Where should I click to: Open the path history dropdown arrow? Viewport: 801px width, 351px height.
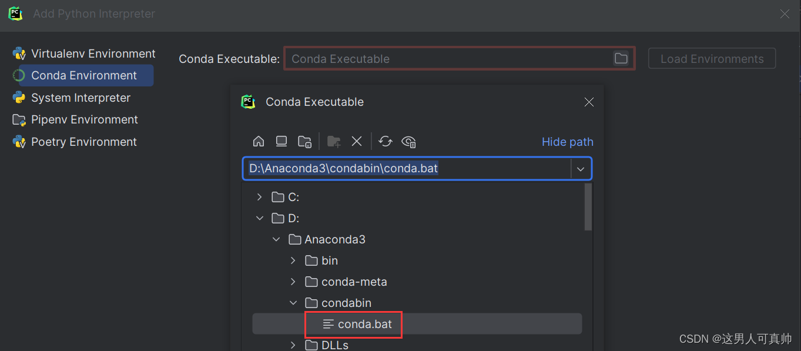click(x=581, y=169)
